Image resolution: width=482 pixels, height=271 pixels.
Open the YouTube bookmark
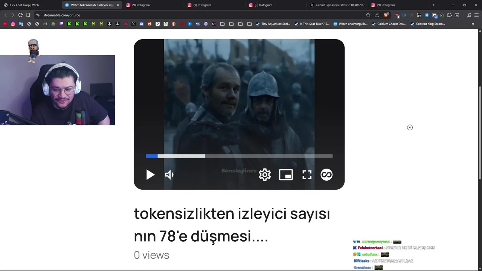pos(5,24)
